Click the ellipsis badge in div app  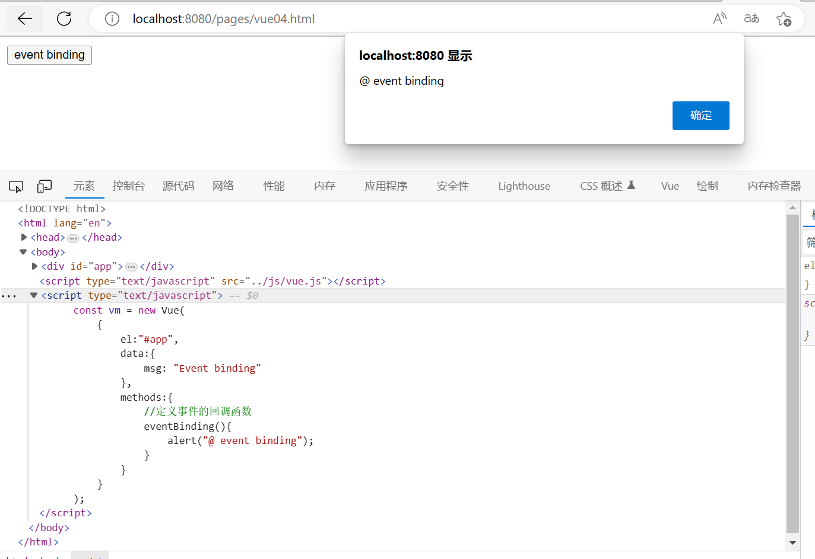coord(132,267)
